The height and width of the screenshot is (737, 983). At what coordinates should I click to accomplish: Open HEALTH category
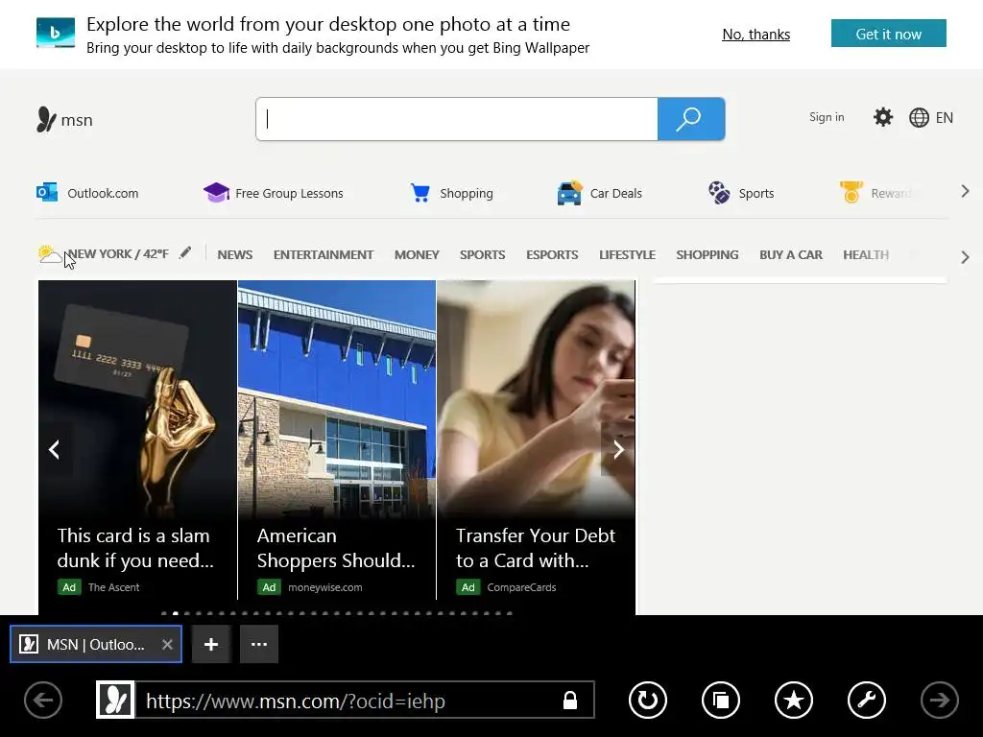click(x=866, y=254)
